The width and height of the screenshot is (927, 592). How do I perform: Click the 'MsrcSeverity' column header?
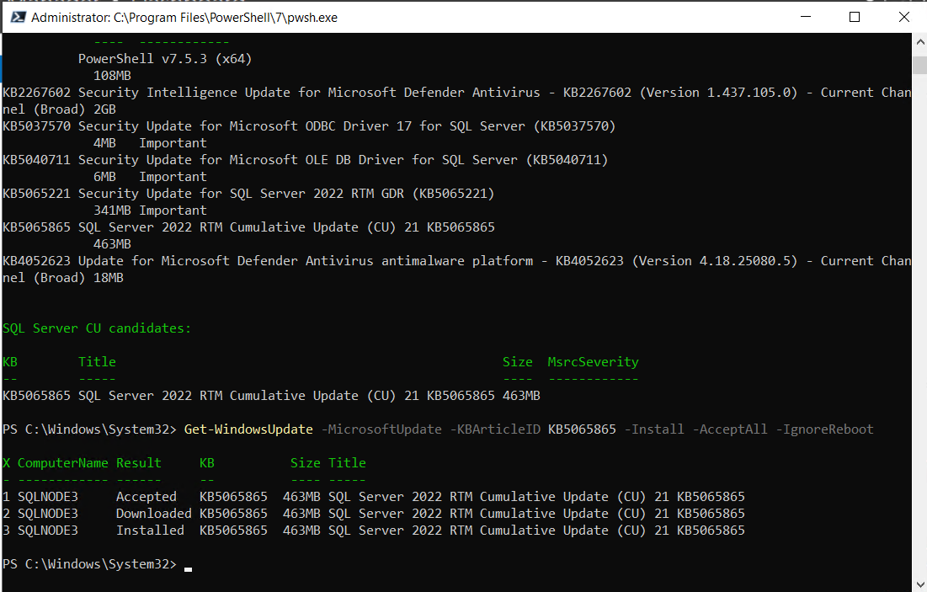click(593, 362)
